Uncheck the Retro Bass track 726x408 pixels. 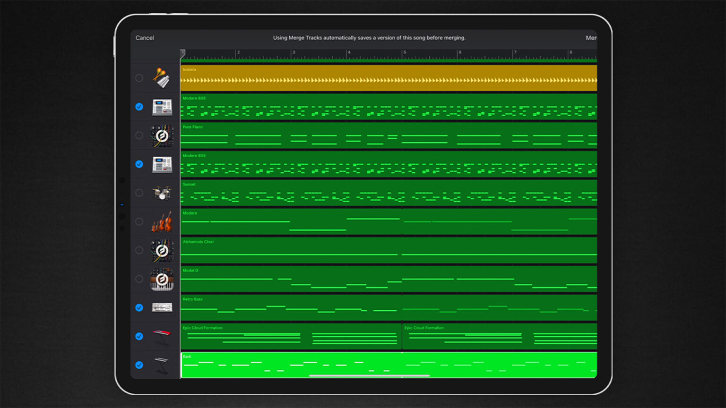[139, 307]
